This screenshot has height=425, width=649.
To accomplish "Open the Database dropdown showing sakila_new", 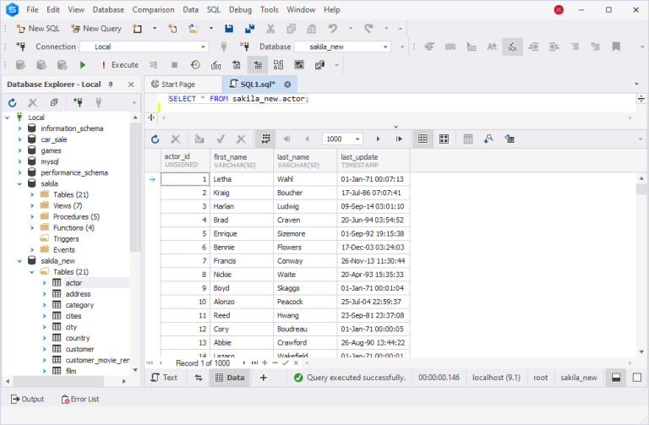I will [x=342, y=46].
